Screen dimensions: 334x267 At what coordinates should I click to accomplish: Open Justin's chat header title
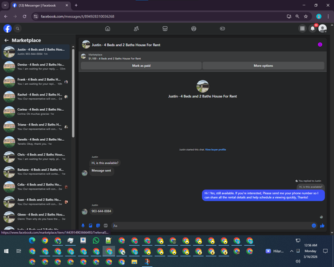coord(126,45)
